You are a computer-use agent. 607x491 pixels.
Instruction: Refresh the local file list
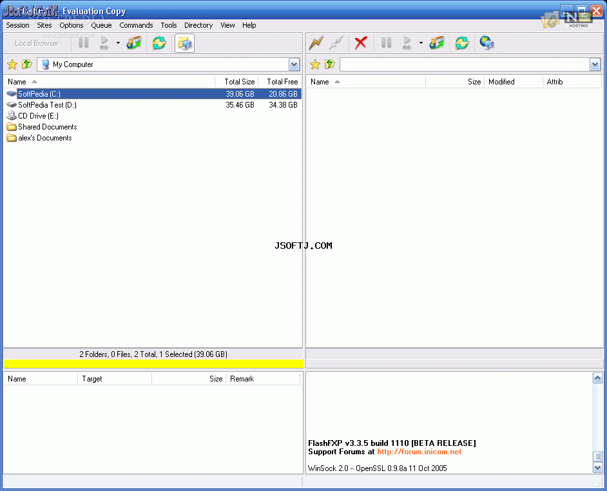click(159, 43)
